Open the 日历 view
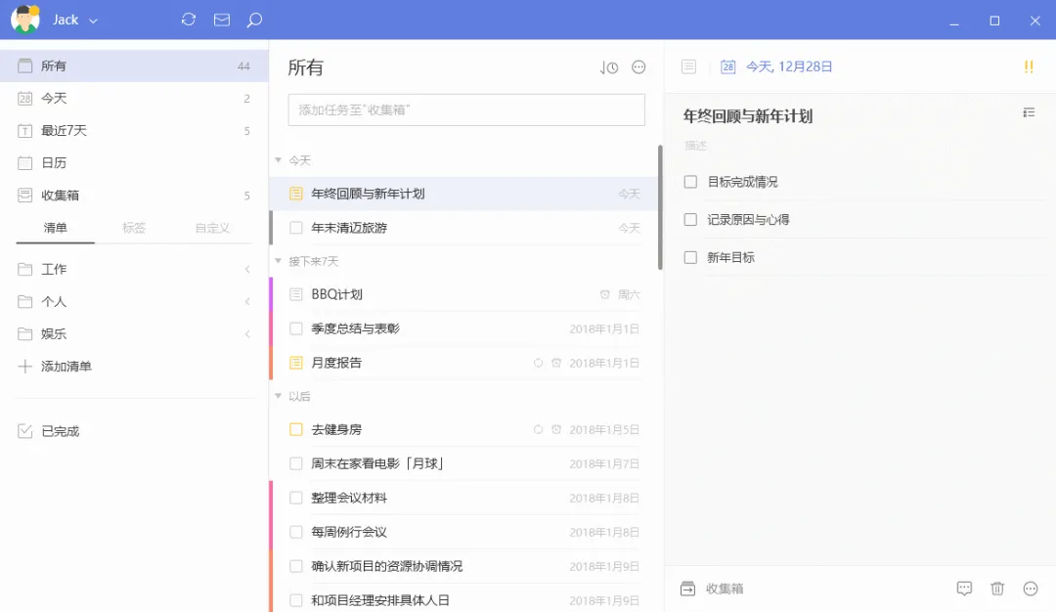This screenshot has height=612, width=1056. [134, 163]
